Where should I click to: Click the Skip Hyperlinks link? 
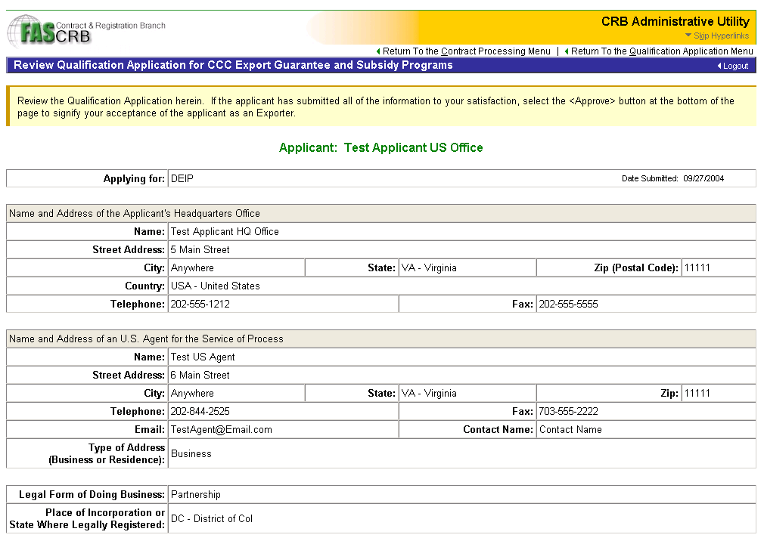[721, 36]
